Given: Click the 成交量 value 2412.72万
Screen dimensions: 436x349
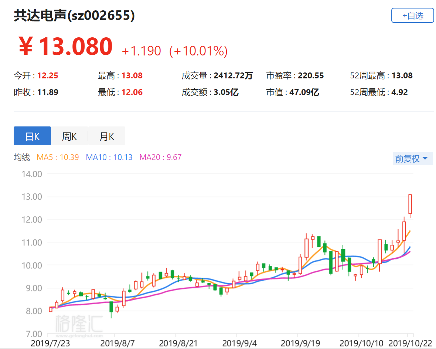Looking at the screenshot, I should [x=233, y=75].
